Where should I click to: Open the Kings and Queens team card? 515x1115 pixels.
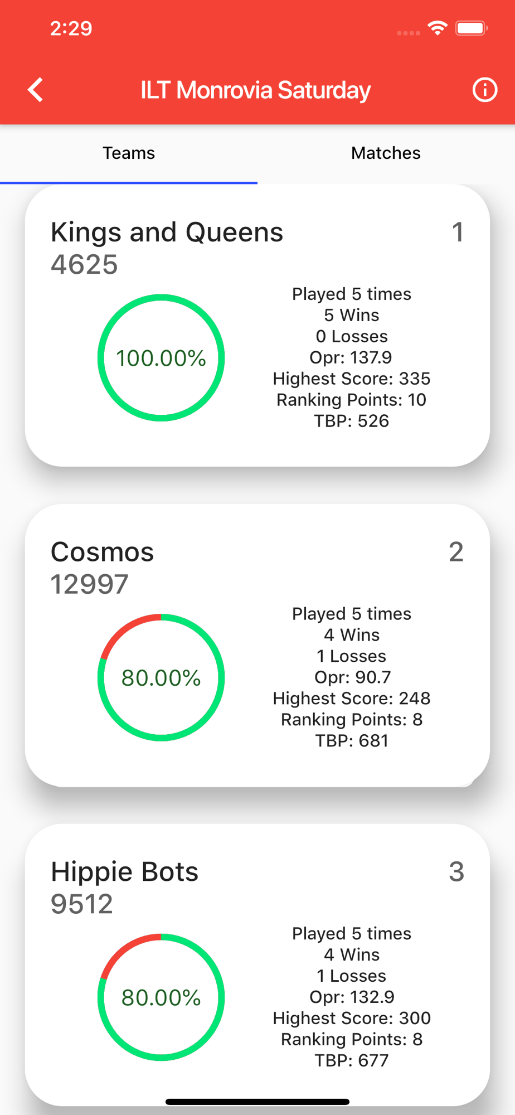[257, 326]
